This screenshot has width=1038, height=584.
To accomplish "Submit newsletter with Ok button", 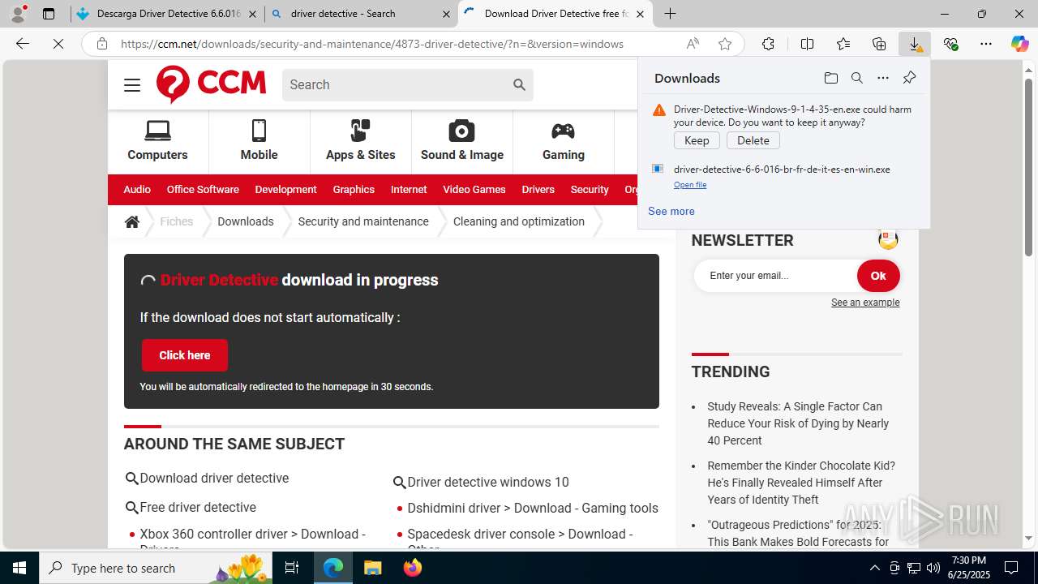I will point(878,276).
